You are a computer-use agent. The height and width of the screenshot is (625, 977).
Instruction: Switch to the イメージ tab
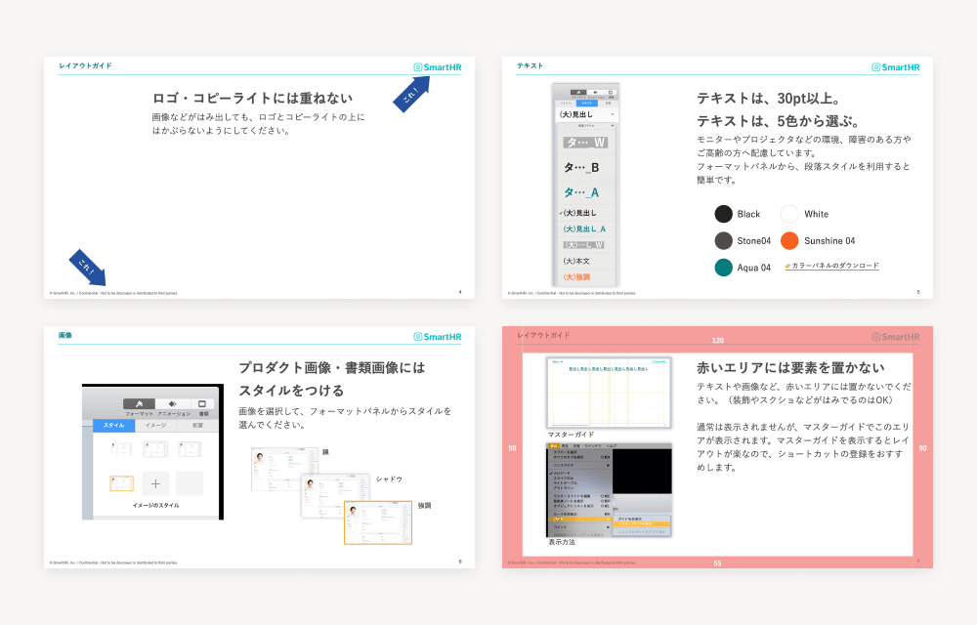point(156,426)
